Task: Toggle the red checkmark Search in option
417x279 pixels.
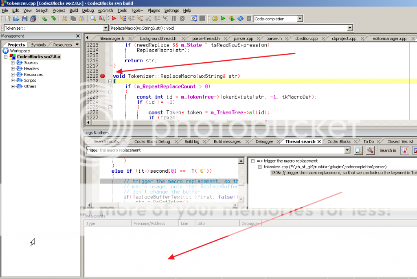Action: click(x=405, y=151)
